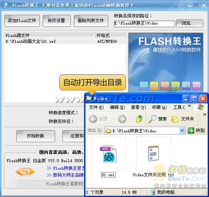The width and height of the screenshot is (209, 197).
Task: Sort list by Flash源文件 column arrow
Action: (x=92, y=36)
